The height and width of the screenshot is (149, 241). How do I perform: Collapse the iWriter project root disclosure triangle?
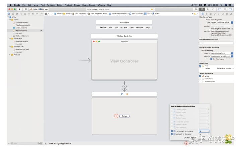coord(8,17)
